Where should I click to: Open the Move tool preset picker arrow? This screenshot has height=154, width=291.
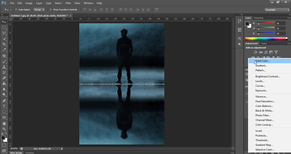tap(11, 10)
